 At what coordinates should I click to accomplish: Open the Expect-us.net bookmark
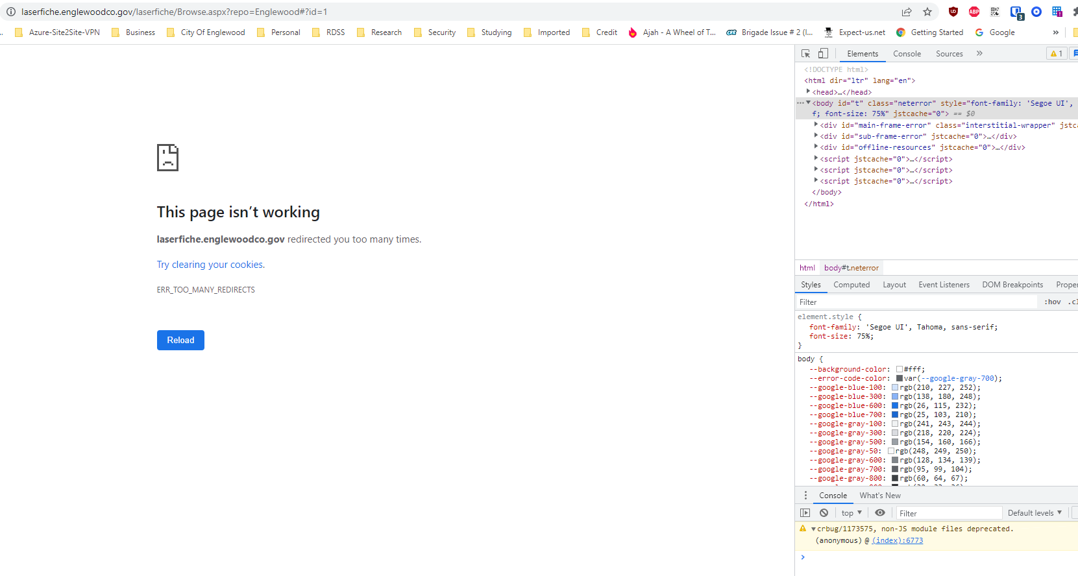tap(855, 32)
